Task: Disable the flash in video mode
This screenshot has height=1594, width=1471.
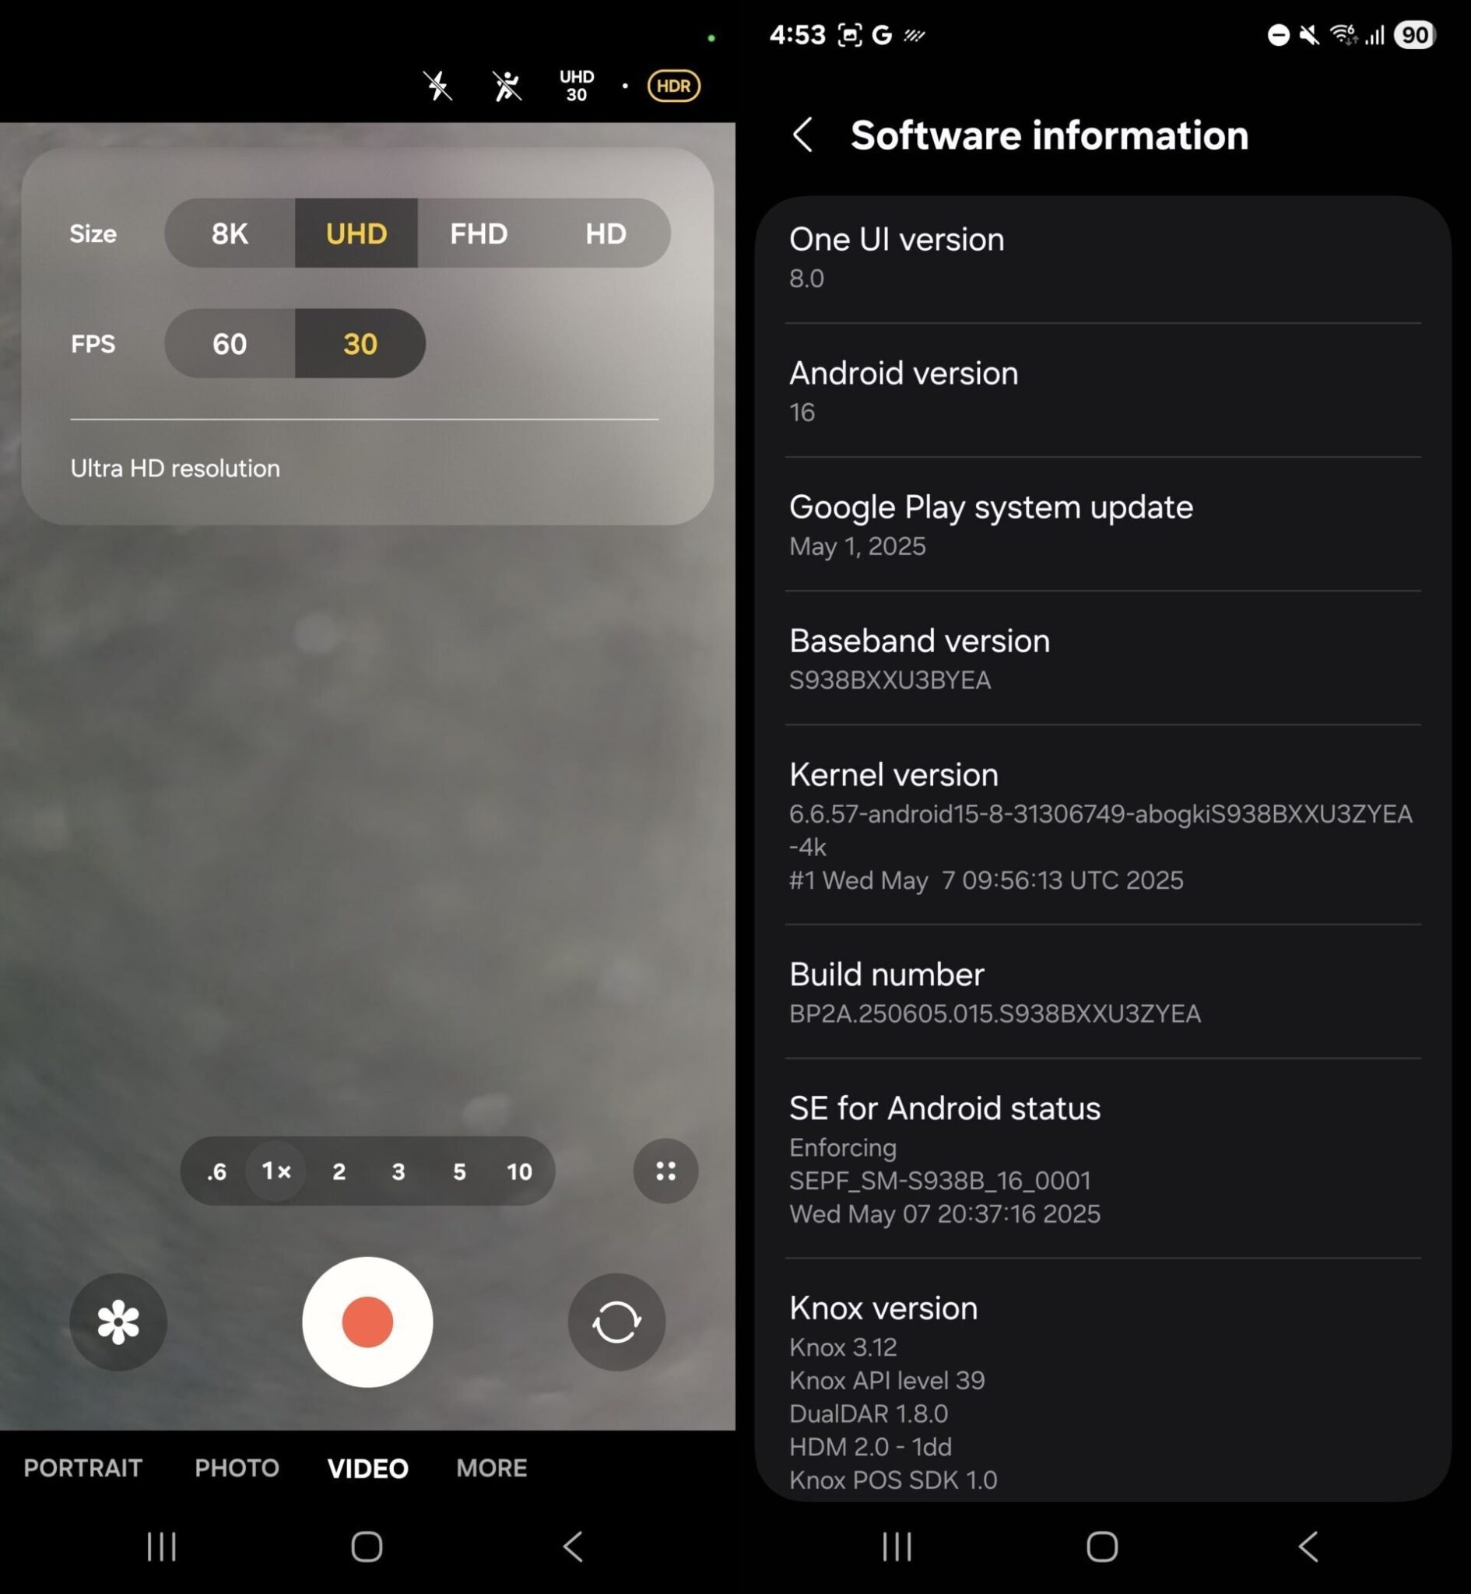Action: click(x=437, y=86)
